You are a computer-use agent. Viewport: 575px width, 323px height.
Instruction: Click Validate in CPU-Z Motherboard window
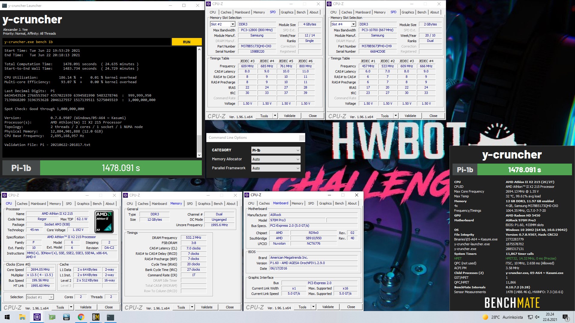328,307
